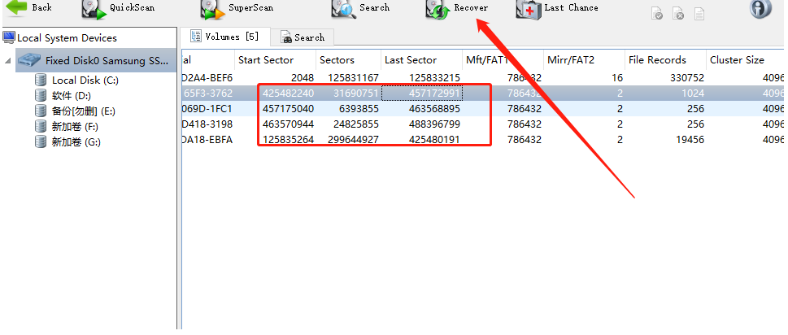This screenshot has width=788, height=335.
Task: Select Local Disk (C:) in the tree
Action: pyautogui.click(x=85, y=80)
